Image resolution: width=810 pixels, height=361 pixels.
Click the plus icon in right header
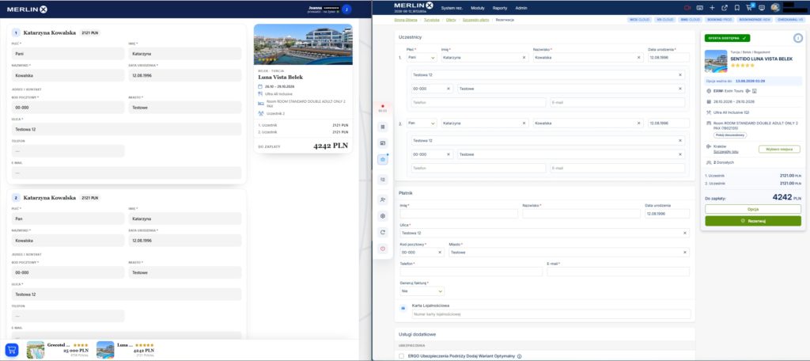[x=712, y=8]
